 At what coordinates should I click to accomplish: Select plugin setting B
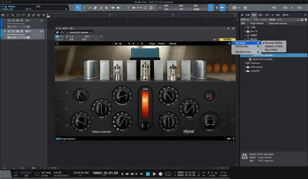133,44
